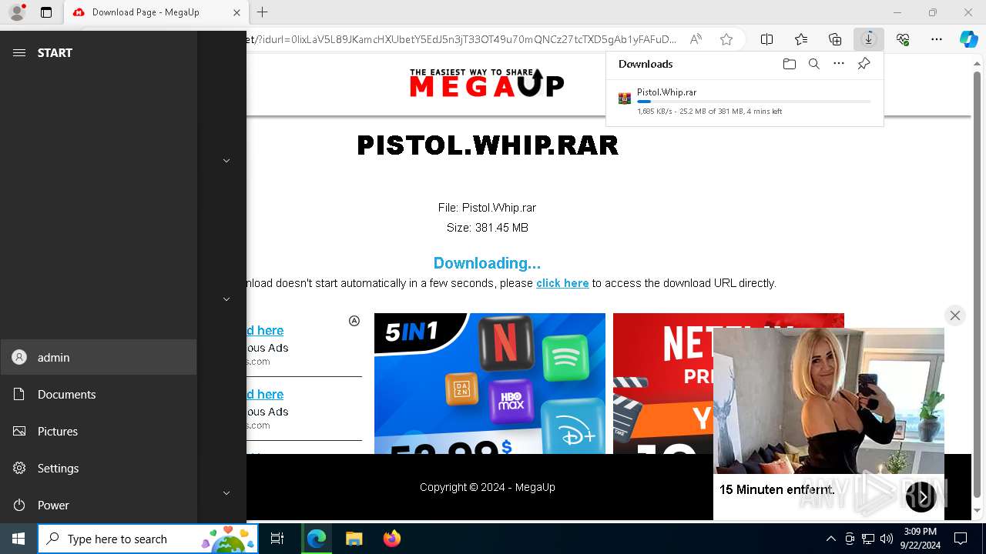This screenshot has height=554, width=986.
Task: Select the Download Page - MegaUp tab
Action: click(x=154, y=12)
